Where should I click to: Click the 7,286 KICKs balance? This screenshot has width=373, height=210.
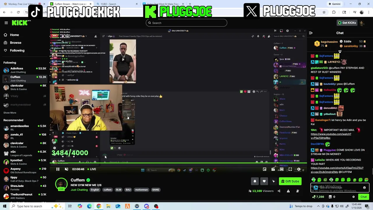coord(318,197)
